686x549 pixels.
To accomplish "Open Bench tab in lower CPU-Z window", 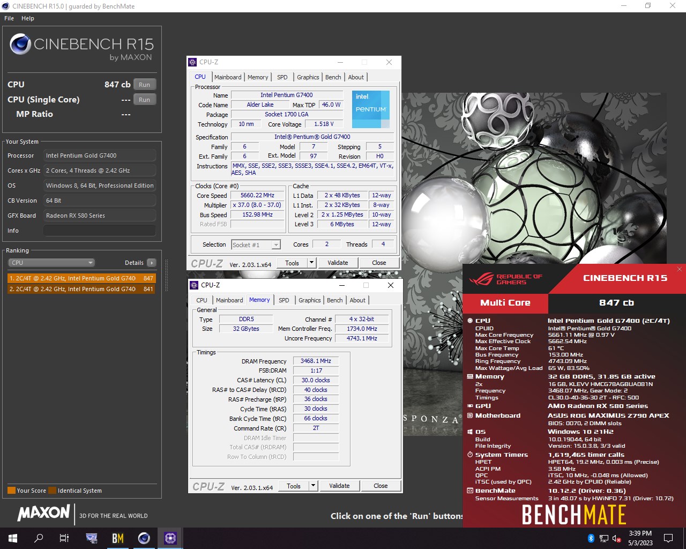I will coord(335,300).
